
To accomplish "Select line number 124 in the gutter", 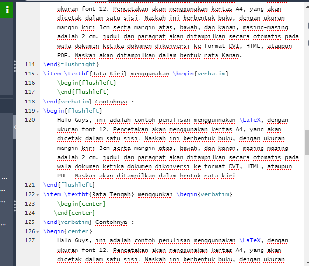I will [30, 213].
